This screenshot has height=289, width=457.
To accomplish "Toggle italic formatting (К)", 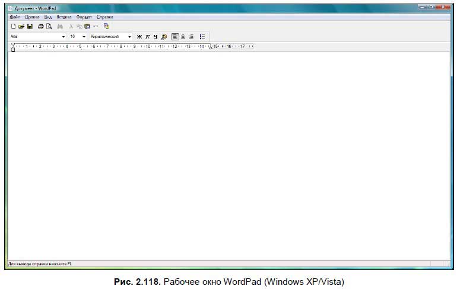I will (x=147, y=36).
